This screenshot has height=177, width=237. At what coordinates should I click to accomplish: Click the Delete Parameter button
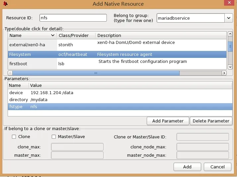click(211, 121)
